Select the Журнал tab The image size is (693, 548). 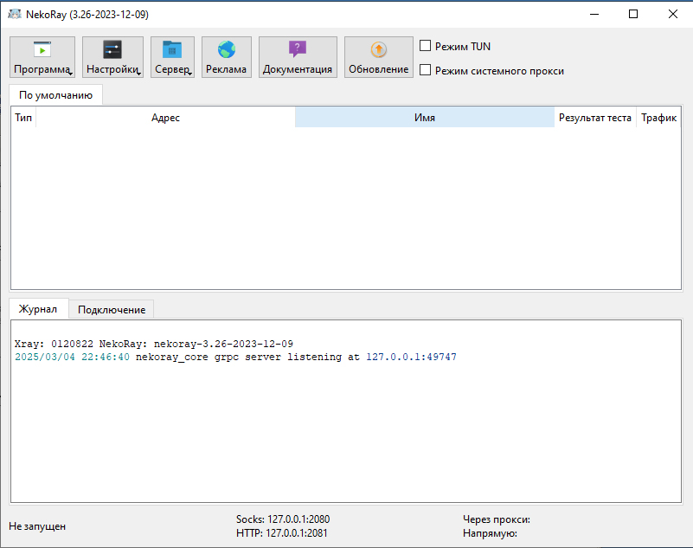(x=38, y=309)
